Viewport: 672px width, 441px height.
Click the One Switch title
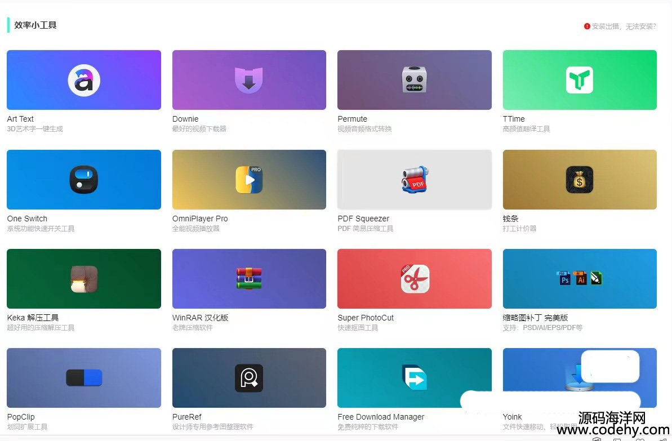tap(27, 219)
